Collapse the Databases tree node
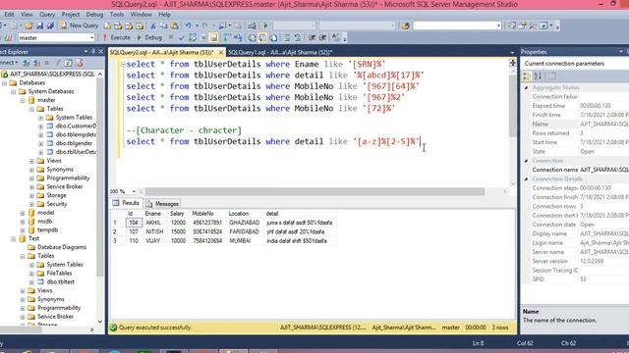The image size is (629, 353). [x=4, y=82]
